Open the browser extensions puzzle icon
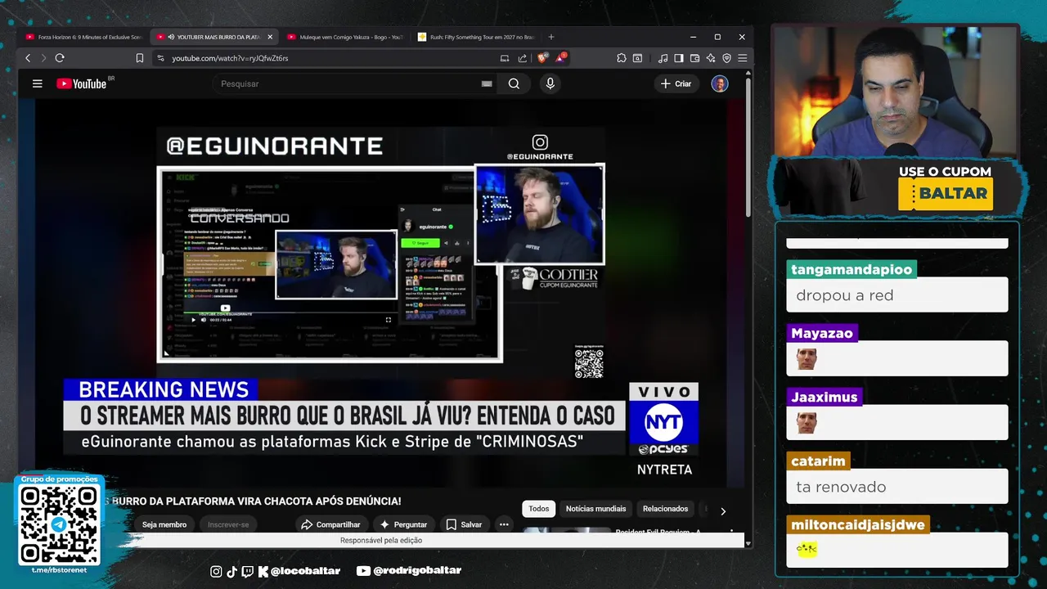This screenshot has width=1047, height=589. (622, 58)
